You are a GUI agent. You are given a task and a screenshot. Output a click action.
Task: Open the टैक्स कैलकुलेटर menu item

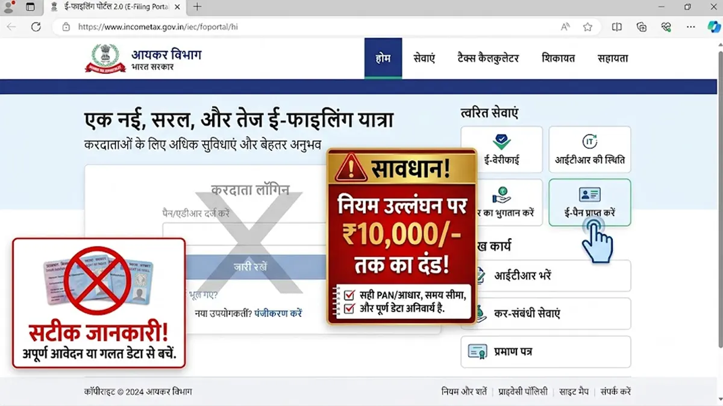coord(488,58)
